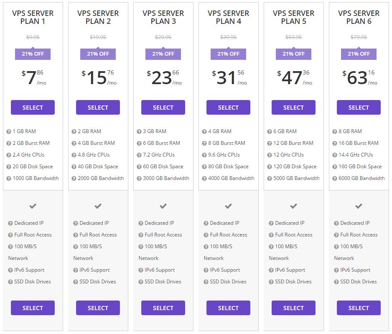Click the bottom Select button for Plan 5
Screen dimensions: 392x334
pyautogui.click(x=293, y=308)
